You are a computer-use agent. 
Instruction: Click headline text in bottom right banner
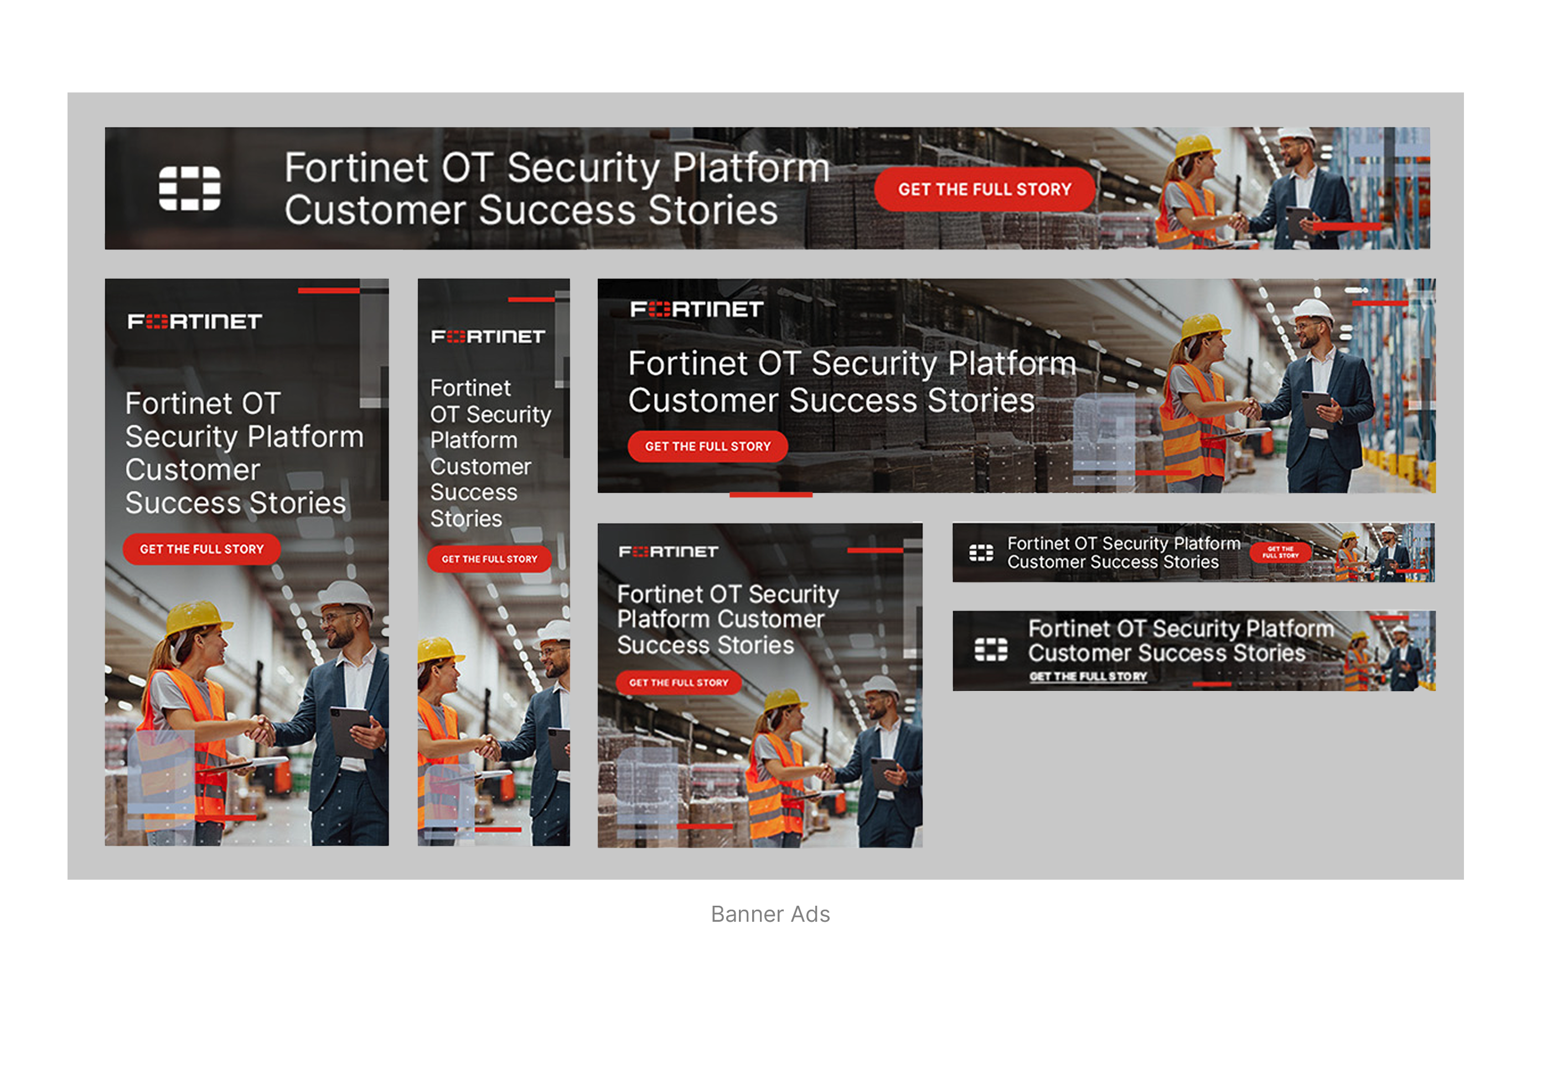[1181, 640]
